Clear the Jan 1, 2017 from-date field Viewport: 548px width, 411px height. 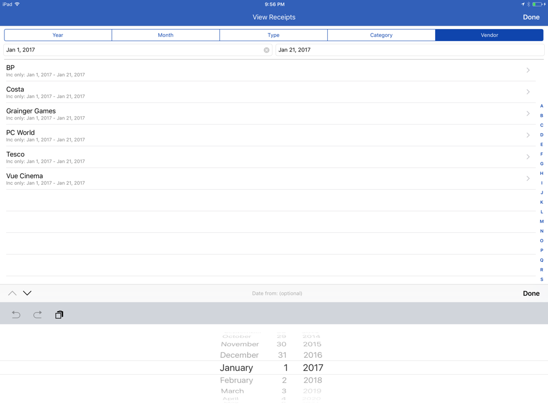click(266, 50)
